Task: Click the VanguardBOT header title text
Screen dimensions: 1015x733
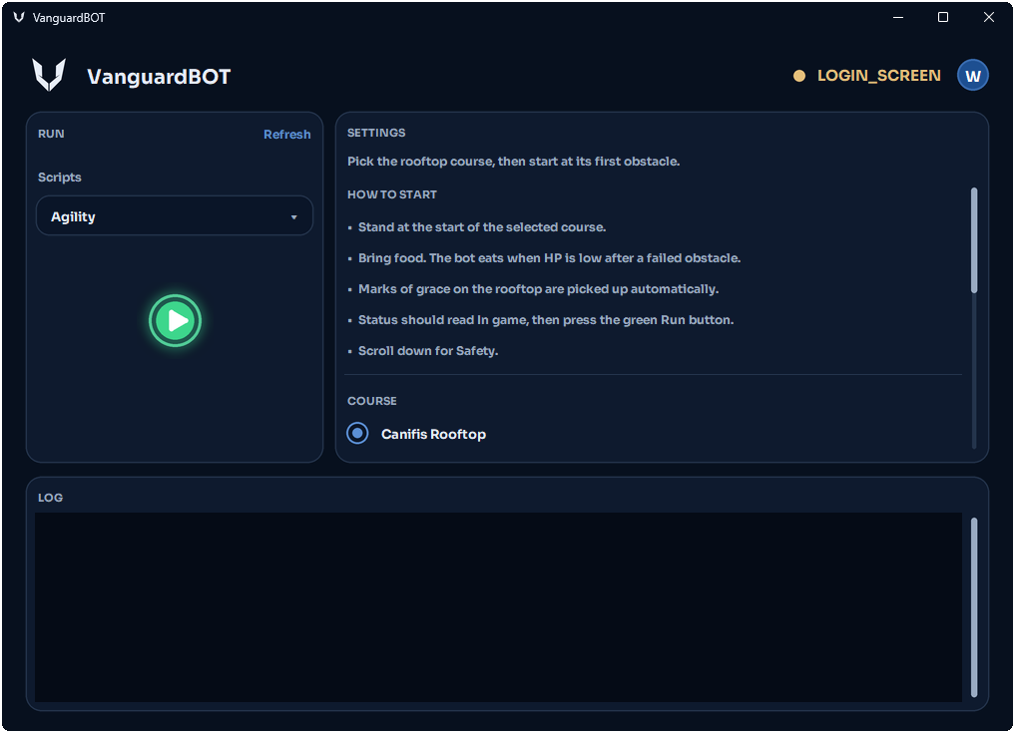Action: point(159,77)
